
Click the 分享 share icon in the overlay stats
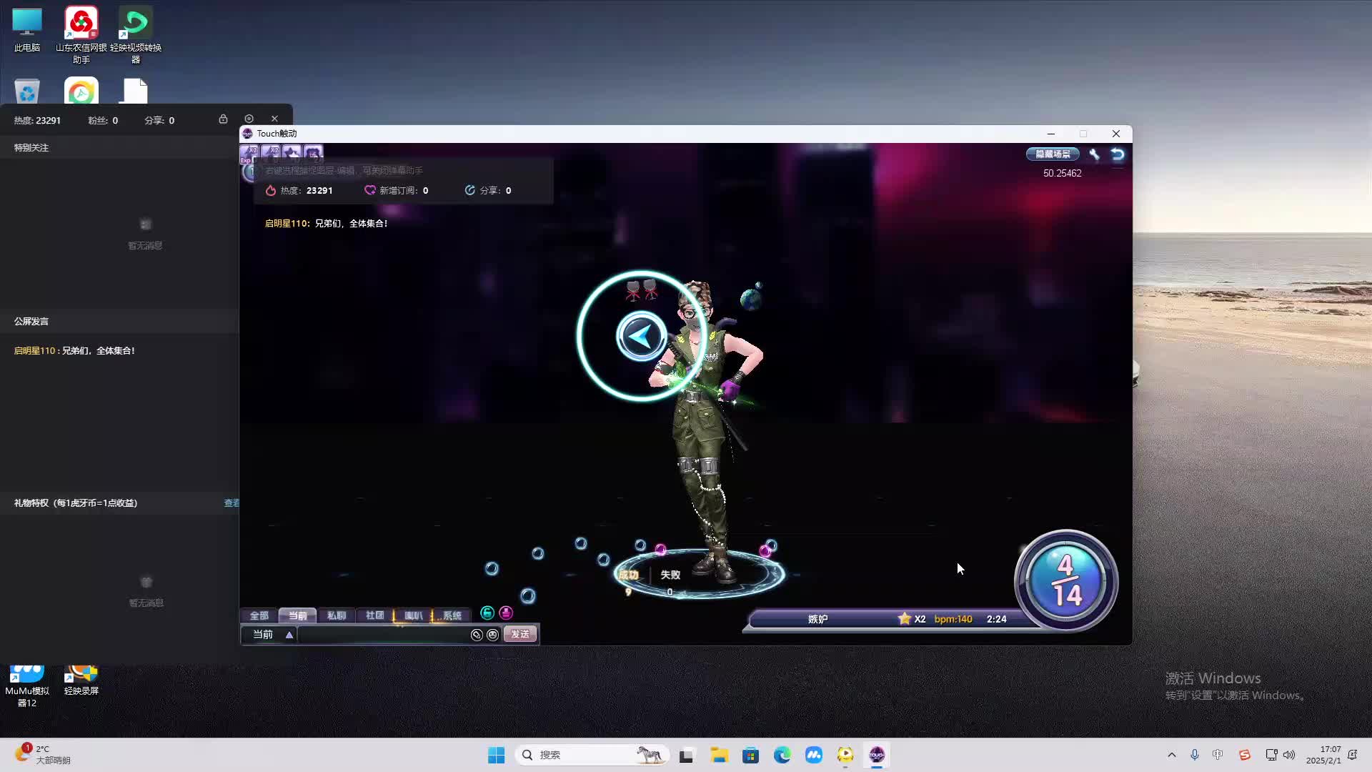(469, 190)
